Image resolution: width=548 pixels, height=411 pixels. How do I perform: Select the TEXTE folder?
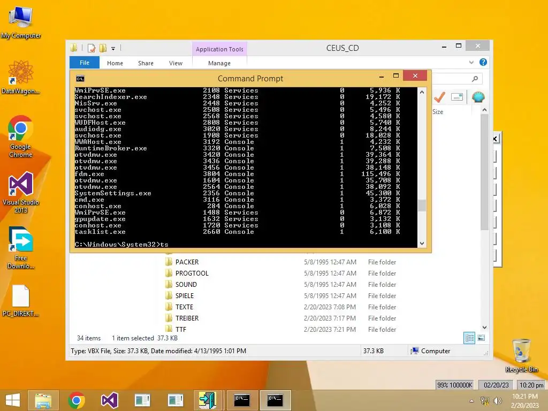click(x=184, y=307)
